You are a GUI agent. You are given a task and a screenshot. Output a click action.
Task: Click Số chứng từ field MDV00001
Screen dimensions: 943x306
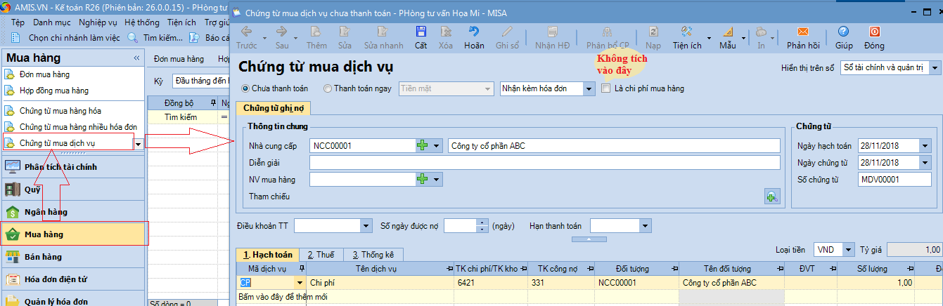point(894,179)
